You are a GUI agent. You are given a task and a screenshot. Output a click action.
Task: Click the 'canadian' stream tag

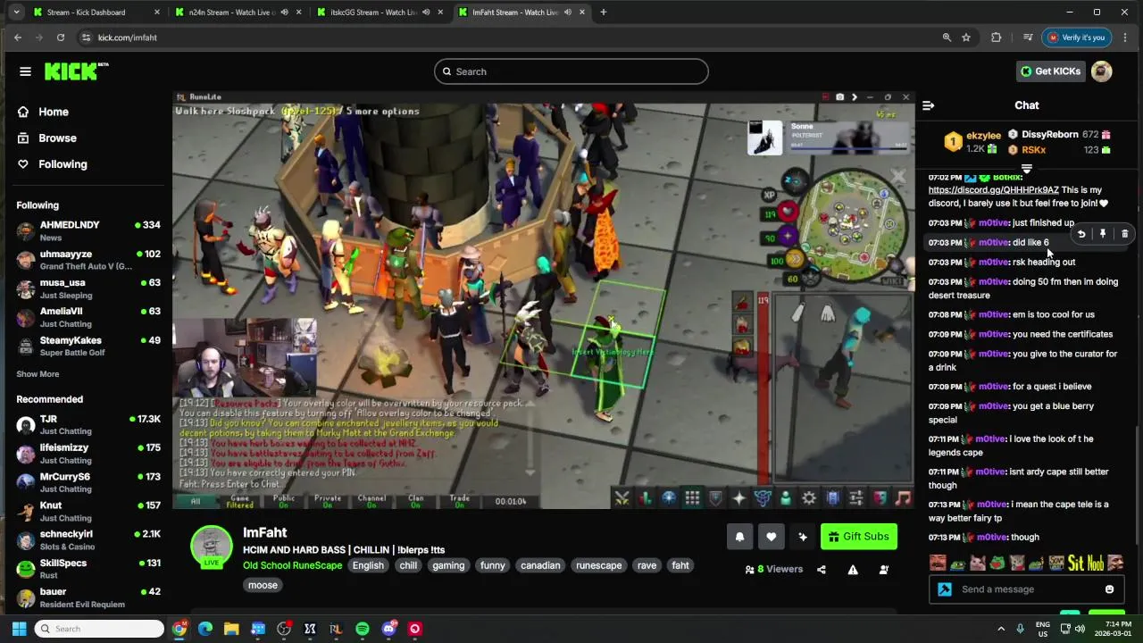540,565
